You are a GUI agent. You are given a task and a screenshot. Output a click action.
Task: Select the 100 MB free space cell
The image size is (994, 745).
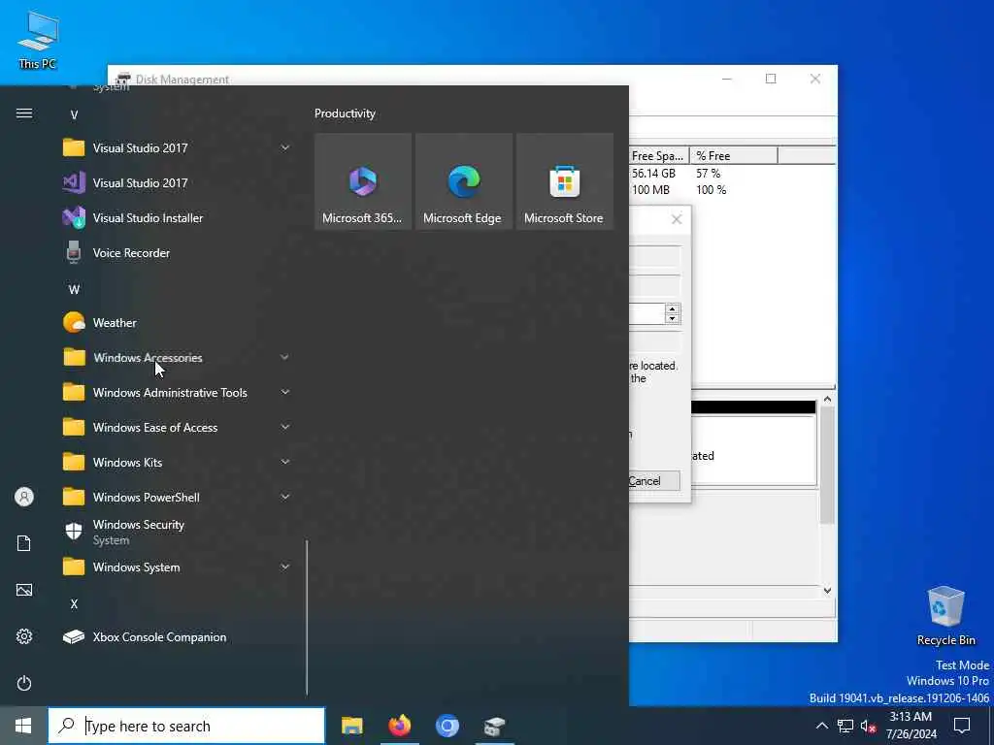coord(650,189)
